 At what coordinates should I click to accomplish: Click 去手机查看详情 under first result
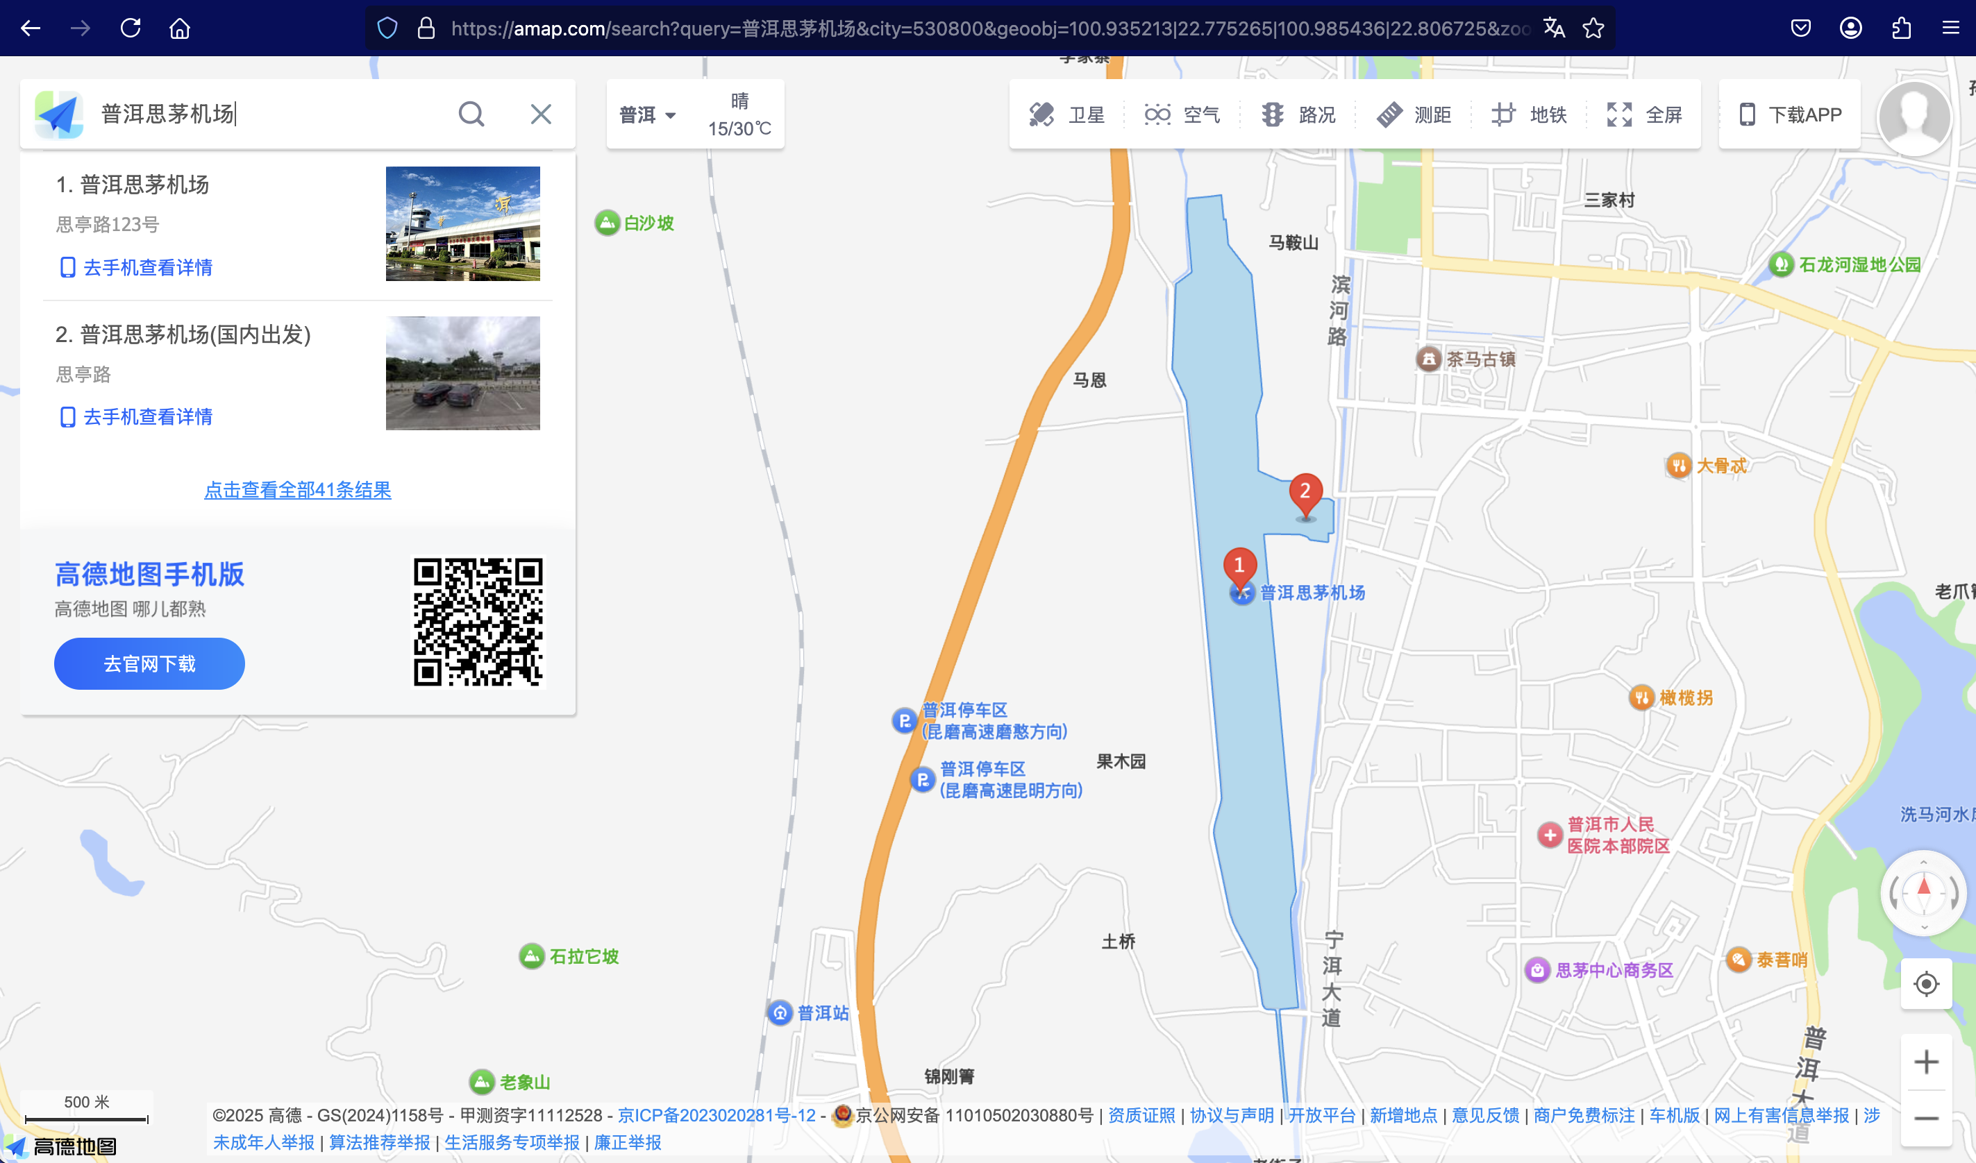pyautogui.click(x=137, y=267)
